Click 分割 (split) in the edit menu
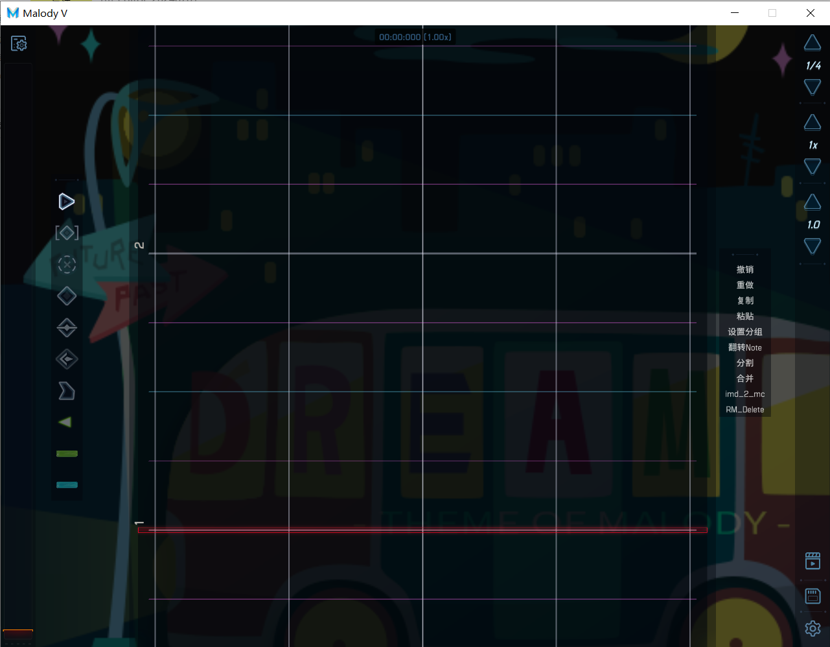Image resolution: width=830 pixels, height=647 pixels. [x=745, y=363]
